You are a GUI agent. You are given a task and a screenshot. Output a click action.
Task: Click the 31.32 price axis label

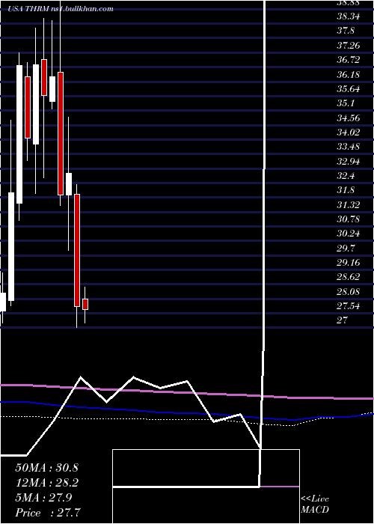click(x=349, y=205)
